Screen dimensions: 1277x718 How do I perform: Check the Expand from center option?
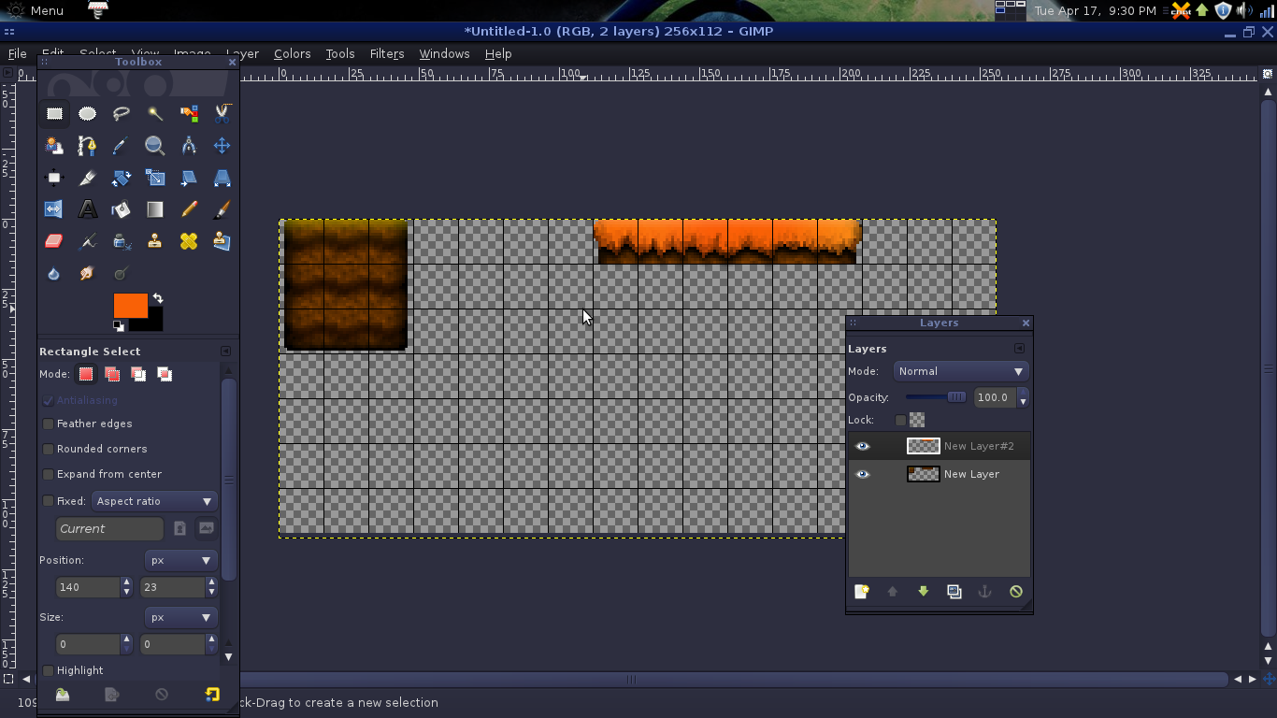pos(49,474)
